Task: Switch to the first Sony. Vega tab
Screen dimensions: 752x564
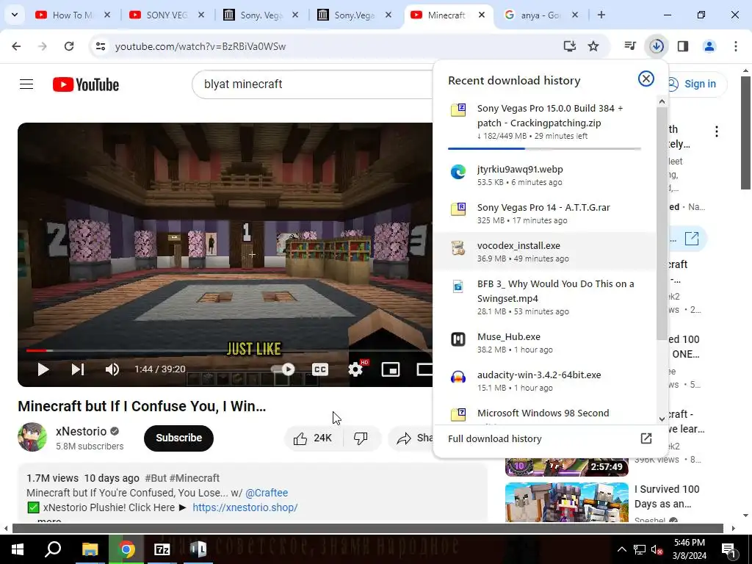Action: [261, 15]
